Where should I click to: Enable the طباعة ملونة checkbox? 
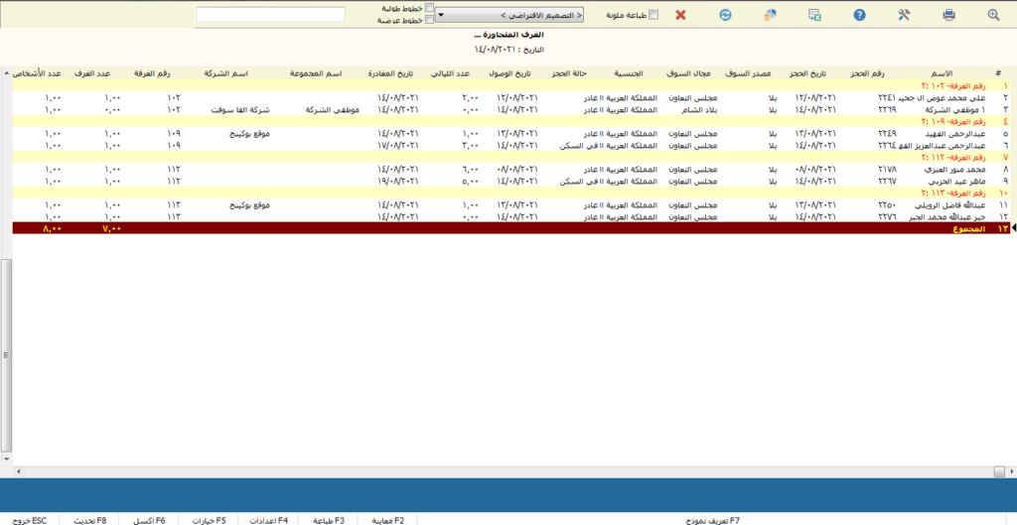[653, 15]
